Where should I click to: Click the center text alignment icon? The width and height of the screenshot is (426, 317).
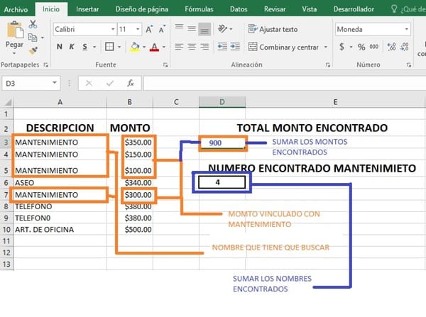(192, 47)
